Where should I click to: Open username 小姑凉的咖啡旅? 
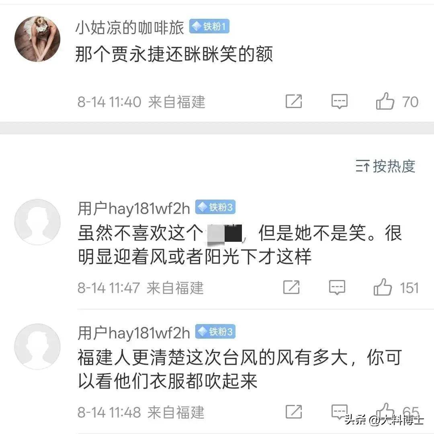coord(129,27)
